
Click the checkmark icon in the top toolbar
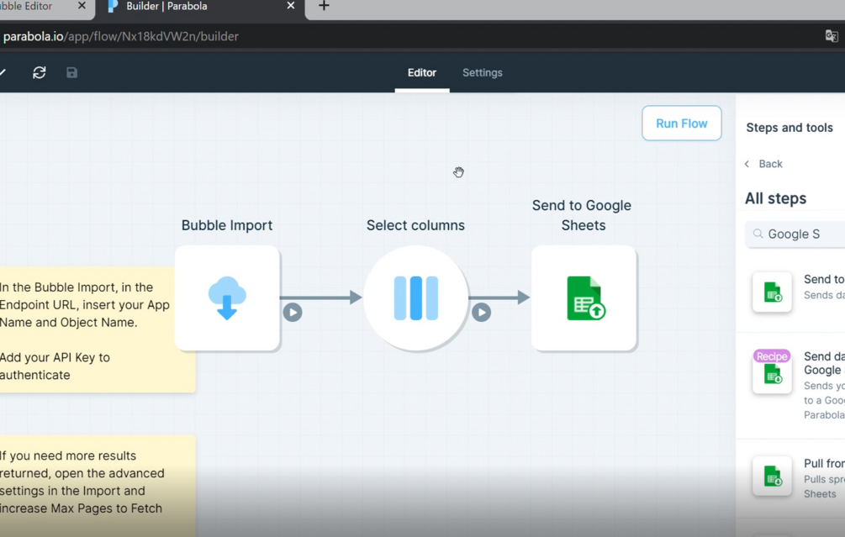click(3, 72)
